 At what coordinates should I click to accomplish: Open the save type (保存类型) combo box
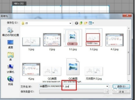point(74,92)
